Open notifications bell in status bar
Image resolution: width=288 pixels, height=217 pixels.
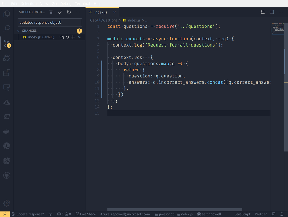(282, 214)
